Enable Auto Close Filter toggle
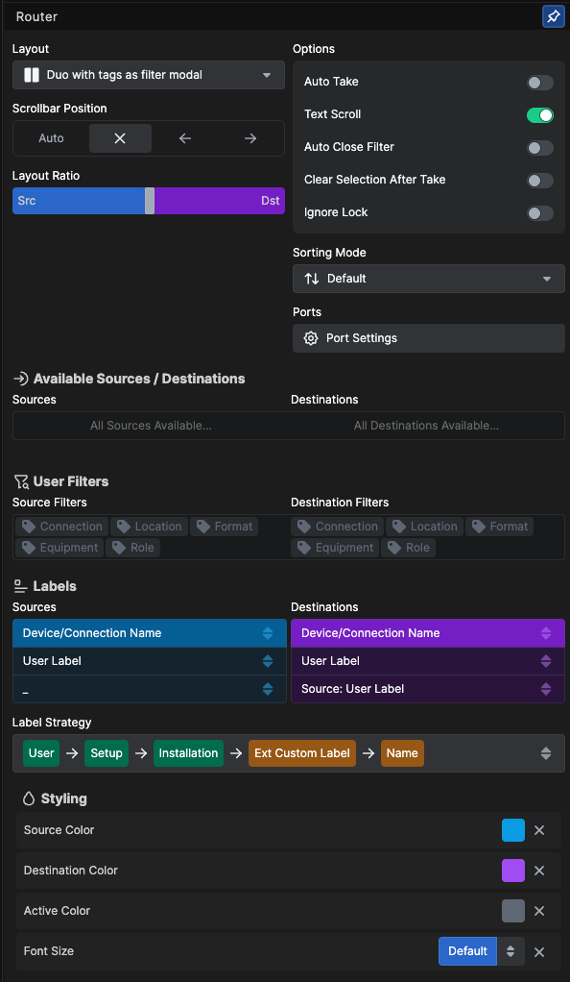The width and height of the screenshot is (570, 982). (x=540, y=148)
